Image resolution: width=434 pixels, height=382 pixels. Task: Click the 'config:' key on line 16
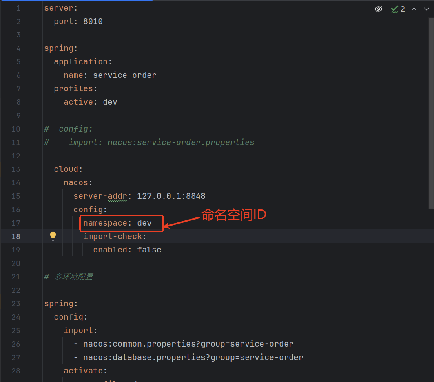click(91, 209)
